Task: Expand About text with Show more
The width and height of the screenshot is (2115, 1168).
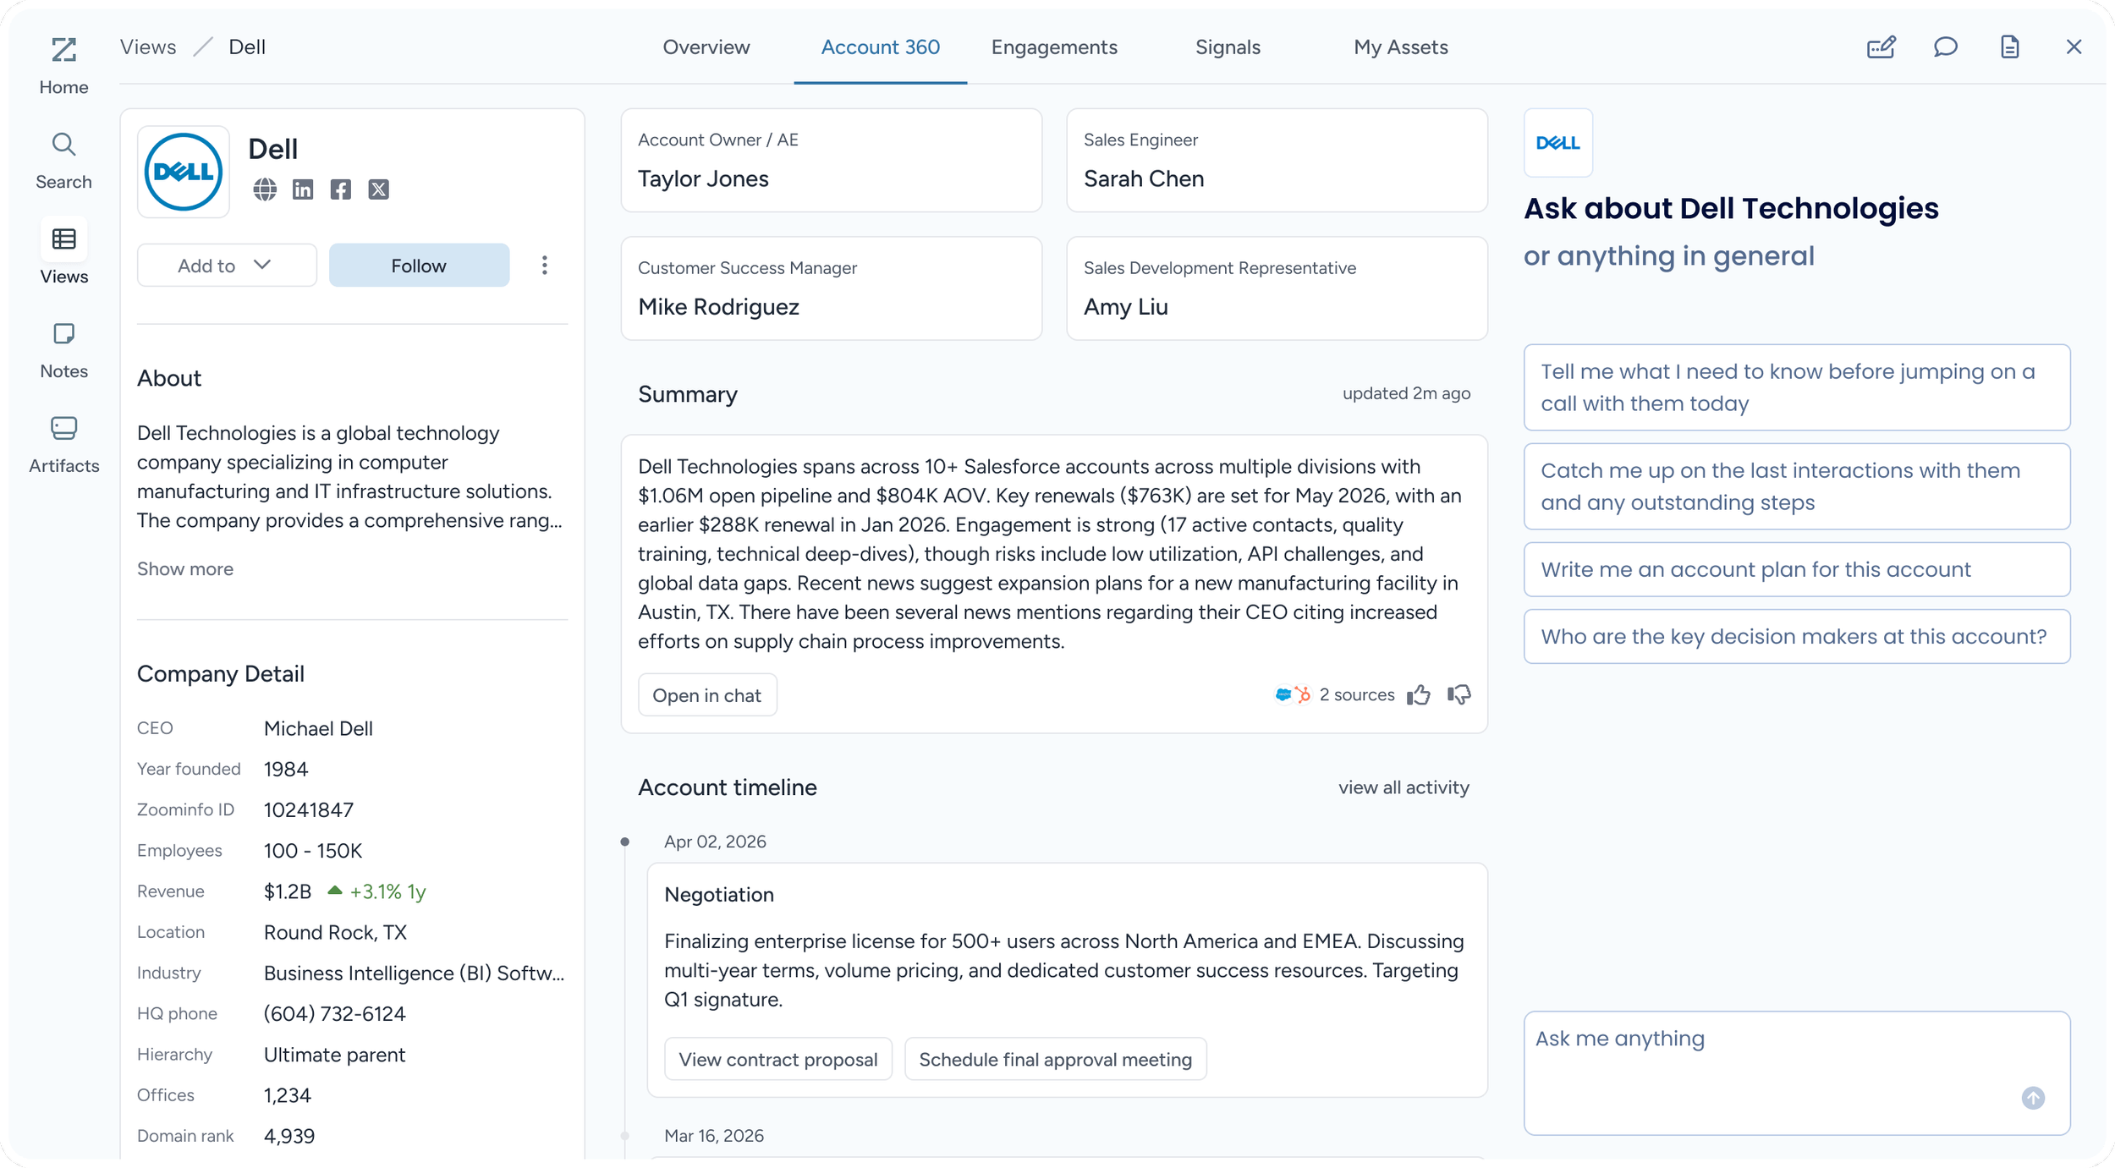Action: [185, 569]
